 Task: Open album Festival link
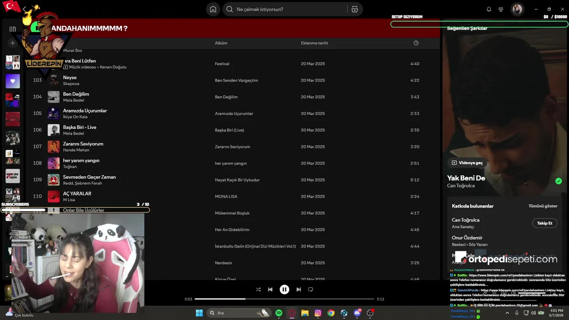[222, 64]
